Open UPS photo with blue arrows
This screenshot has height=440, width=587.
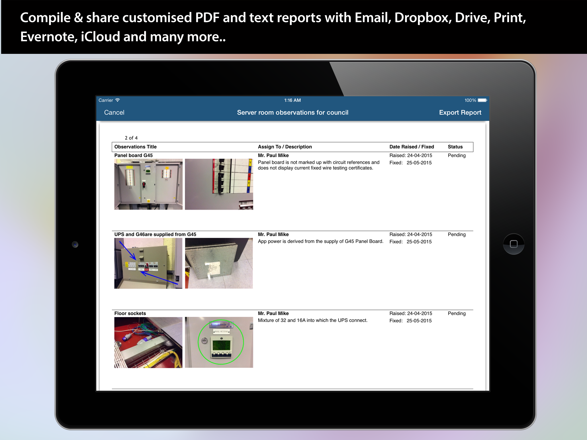(x=148, y=263)
